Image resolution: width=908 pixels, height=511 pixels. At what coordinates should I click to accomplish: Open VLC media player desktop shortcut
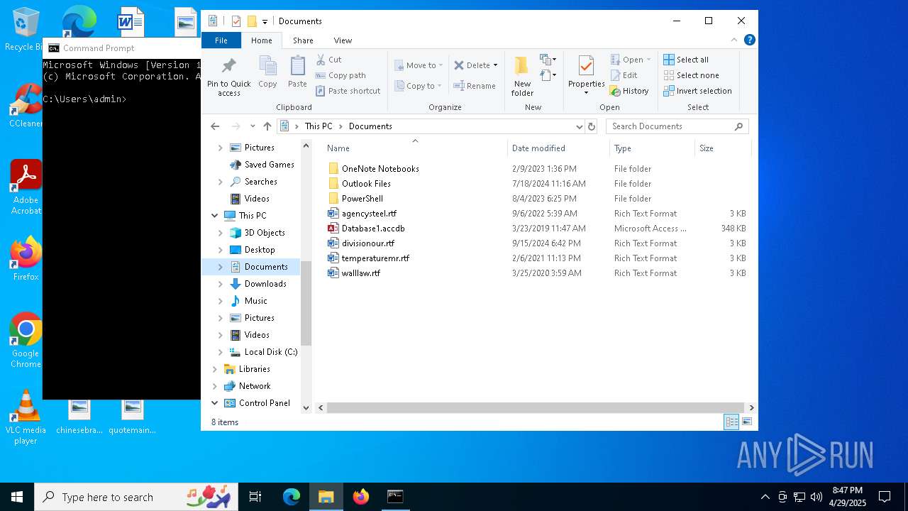tap(26, 417)
